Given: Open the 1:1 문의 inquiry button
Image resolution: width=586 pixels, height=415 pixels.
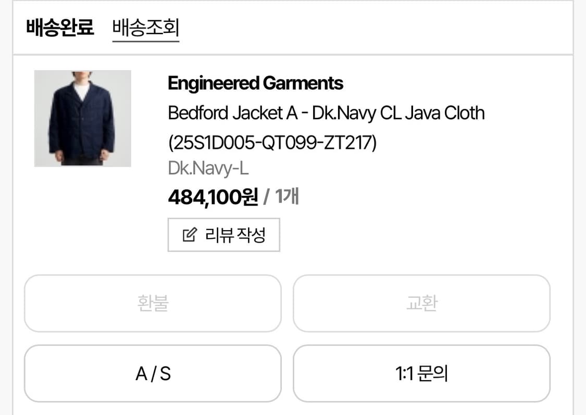Looking at the screenshot, I should tap(421, 374).
